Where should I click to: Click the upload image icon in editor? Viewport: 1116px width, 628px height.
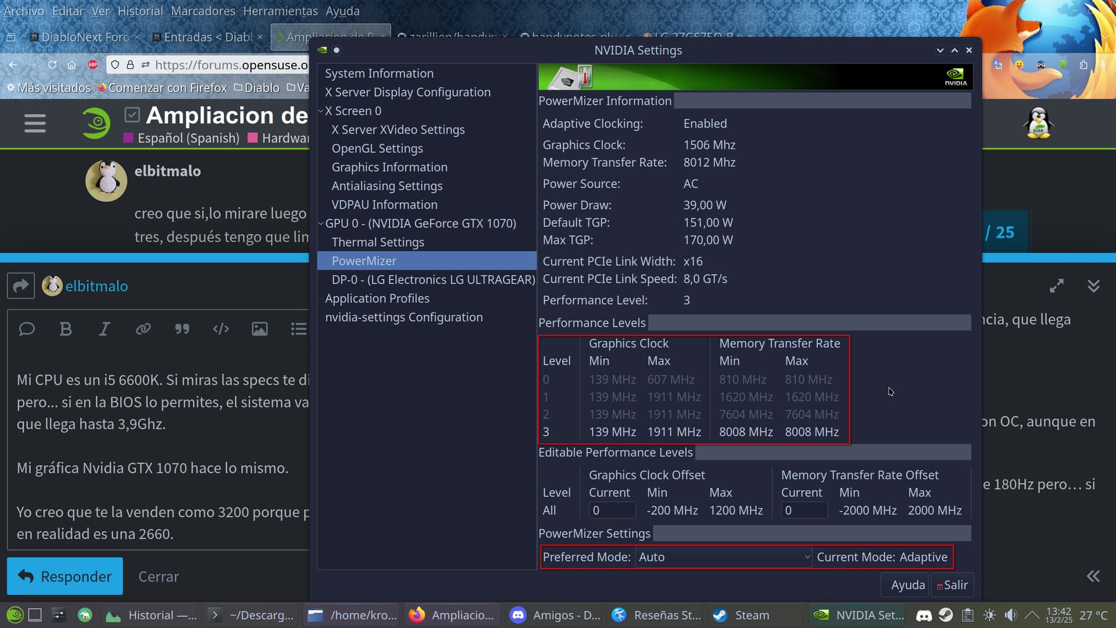tap(260, 329)
